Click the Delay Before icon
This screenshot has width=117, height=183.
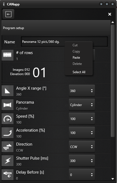(8, 175)
